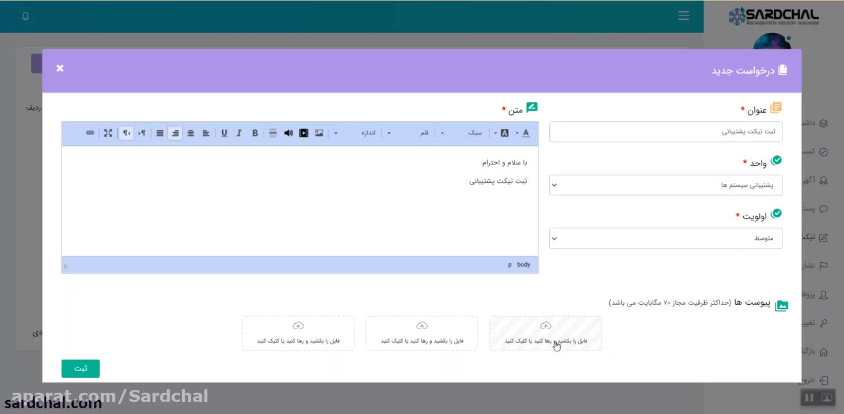Click the flag icon in the sidebar

(823, 266)
